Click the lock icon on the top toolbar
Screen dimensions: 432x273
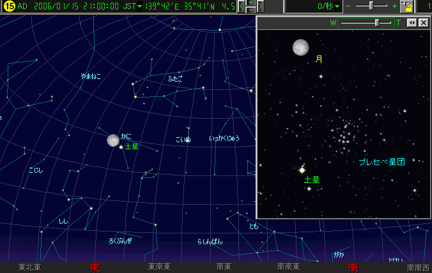coord(406,7)
